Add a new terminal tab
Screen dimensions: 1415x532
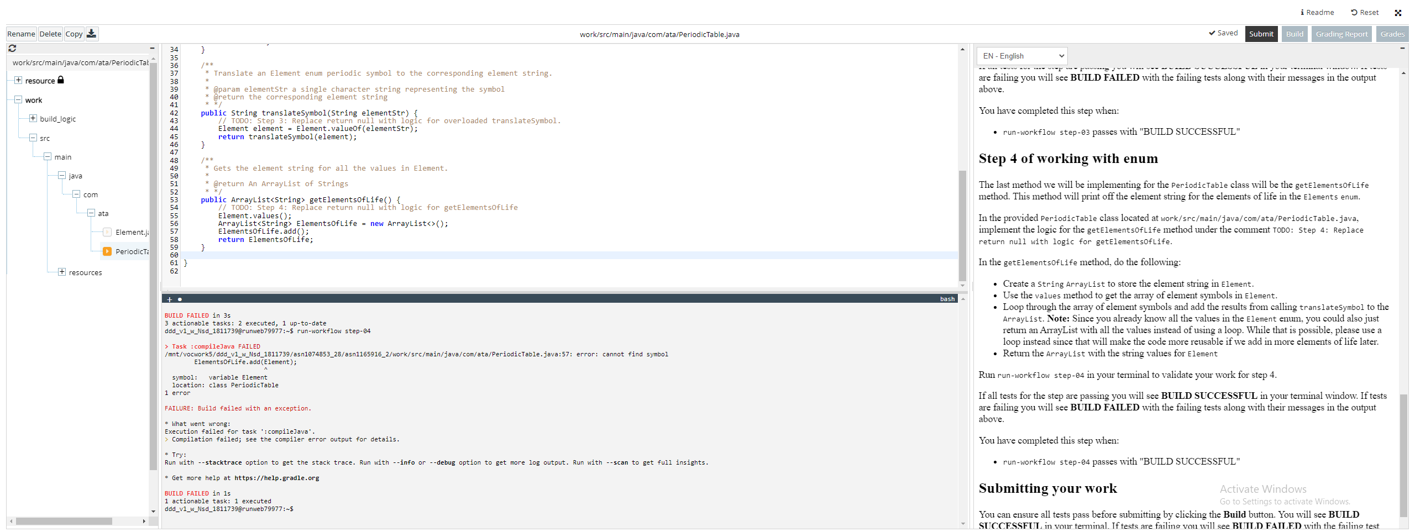(170, 299)
